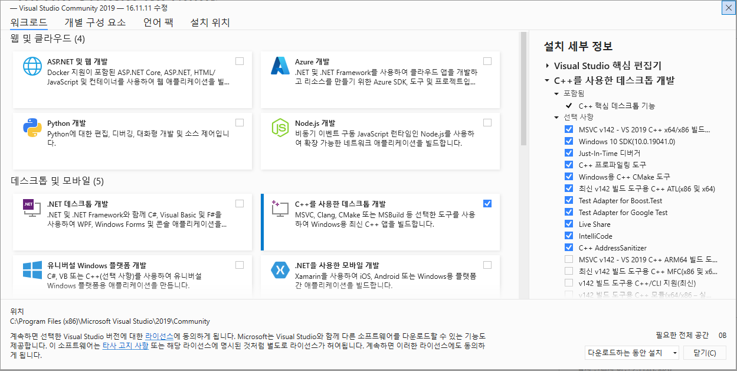The width and height of the screenshot is (737, 371).
Task: Switch to the 워크로드 tab
Action: click(x=29, y=22)
